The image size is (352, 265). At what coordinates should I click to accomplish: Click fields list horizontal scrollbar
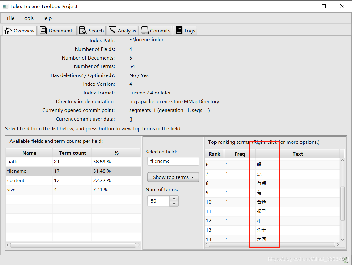click(x=73, y=245)
